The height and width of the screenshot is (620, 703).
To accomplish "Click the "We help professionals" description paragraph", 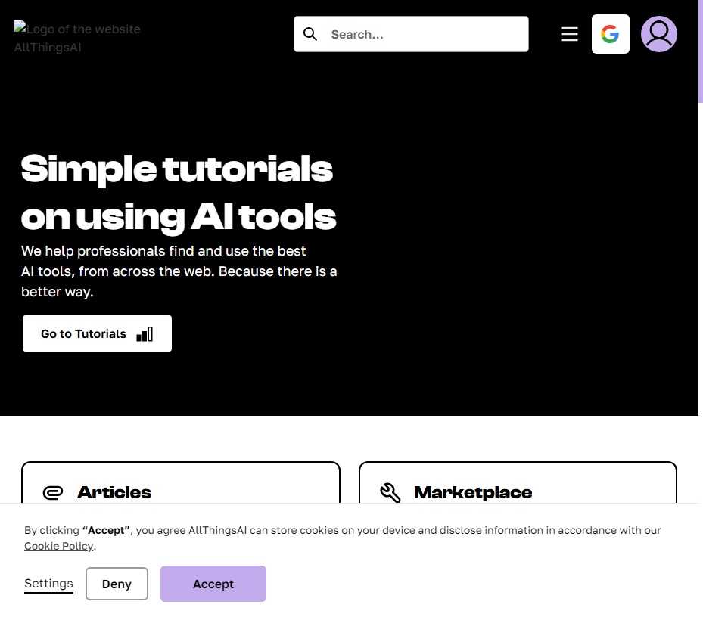I will pos(179,271).
